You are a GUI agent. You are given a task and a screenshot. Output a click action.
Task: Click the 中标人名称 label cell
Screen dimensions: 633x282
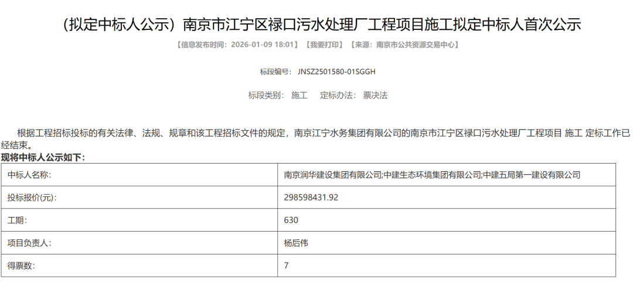click(x=29, y=175)
